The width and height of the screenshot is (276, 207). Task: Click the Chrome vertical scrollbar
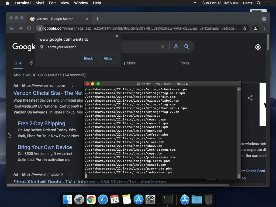click(268, 42)
